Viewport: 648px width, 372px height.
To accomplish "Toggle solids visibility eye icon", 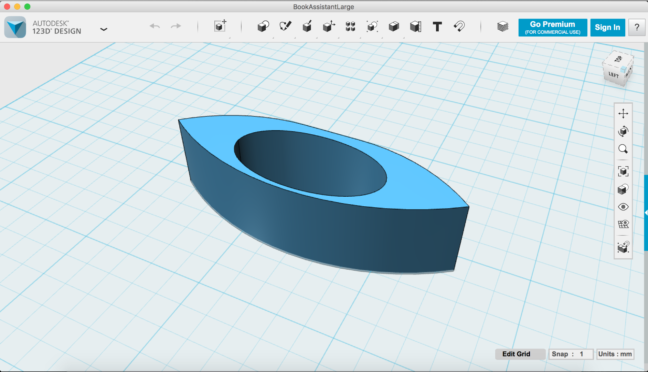I will [x=623, y=207].
